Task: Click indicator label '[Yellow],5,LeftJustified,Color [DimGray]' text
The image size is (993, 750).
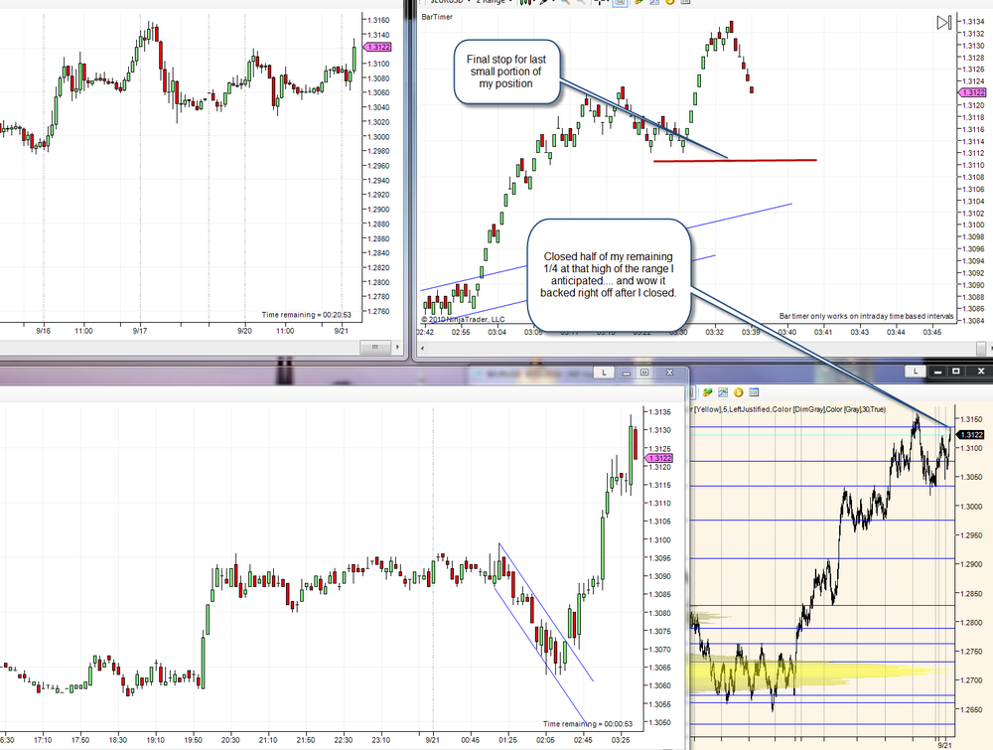Action: tap(760, 409)
